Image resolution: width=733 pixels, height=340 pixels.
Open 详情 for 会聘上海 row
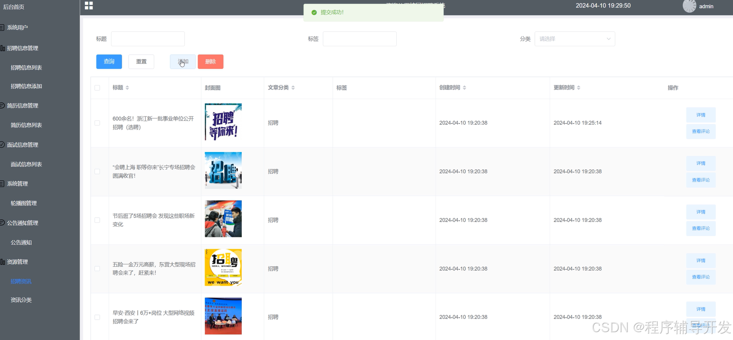pyautogui.click(x=701, y=163)
